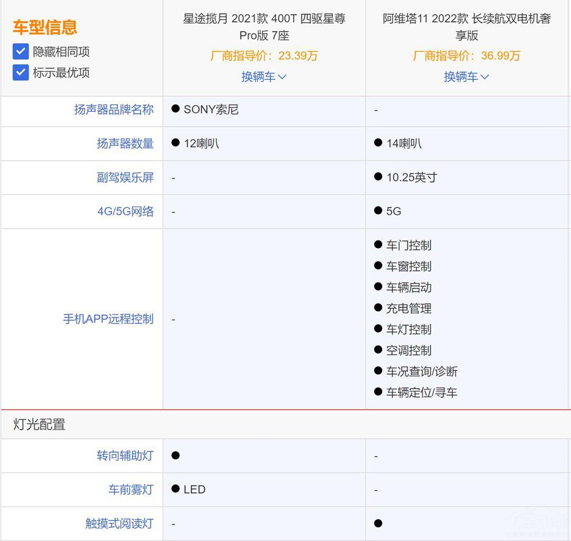
Task: Click the 扬声器品牌名称 row link
Action: [x=124, y=109]
